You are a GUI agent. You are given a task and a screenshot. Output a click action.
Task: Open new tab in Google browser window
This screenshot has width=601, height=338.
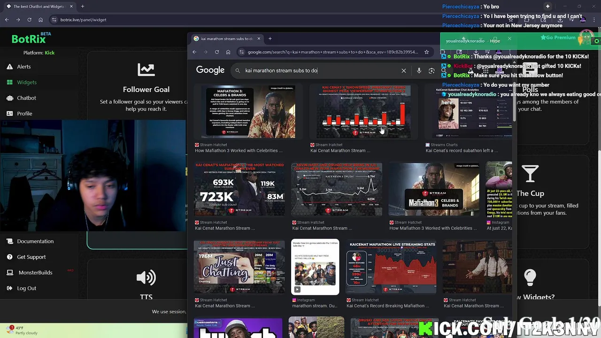coord(270,38)
